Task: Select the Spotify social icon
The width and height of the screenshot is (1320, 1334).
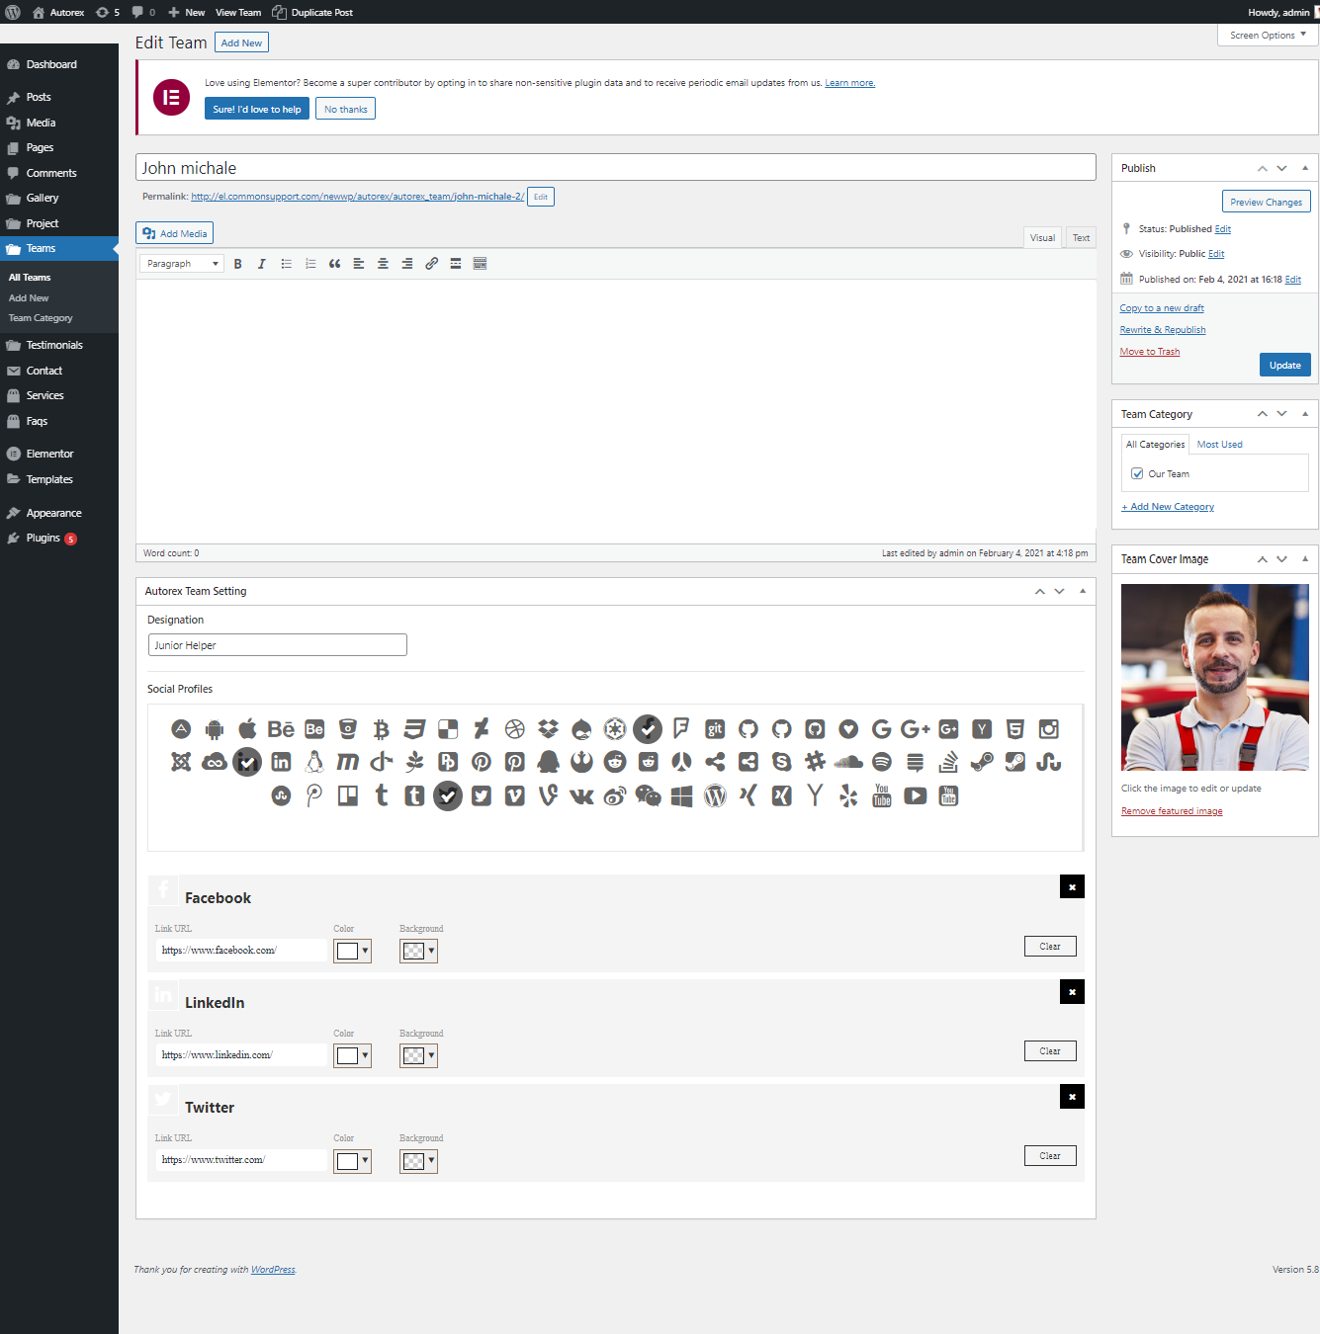Action: (x=882, y=762)
